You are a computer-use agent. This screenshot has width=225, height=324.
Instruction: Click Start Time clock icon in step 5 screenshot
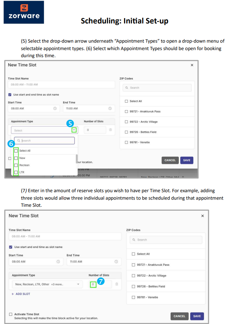(55, 108)
